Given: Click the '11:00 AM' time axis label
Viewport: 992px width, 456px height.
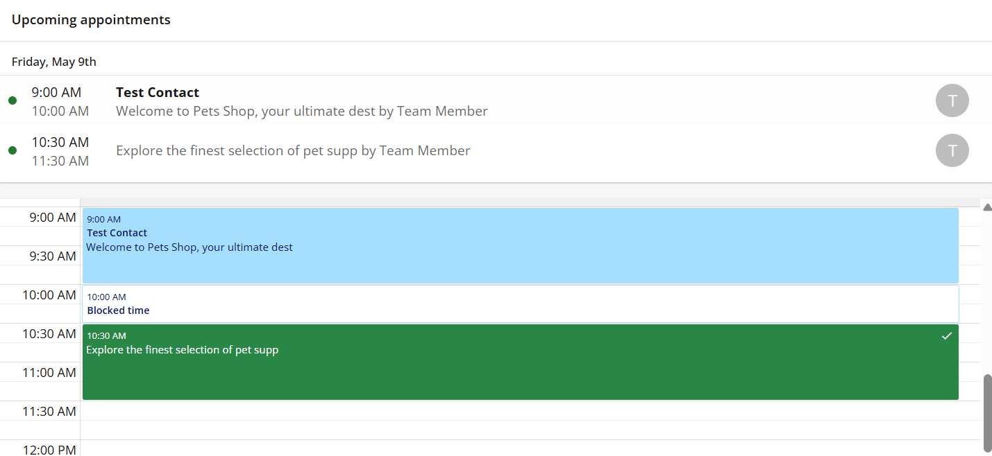Looking at the screenshot, I should click(x=49, y=373).
